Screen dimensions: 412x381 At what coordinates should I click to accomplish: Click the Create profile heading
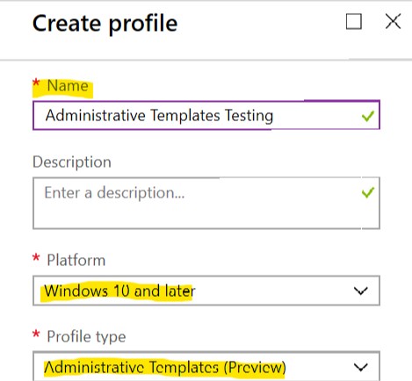click(105, 24)
